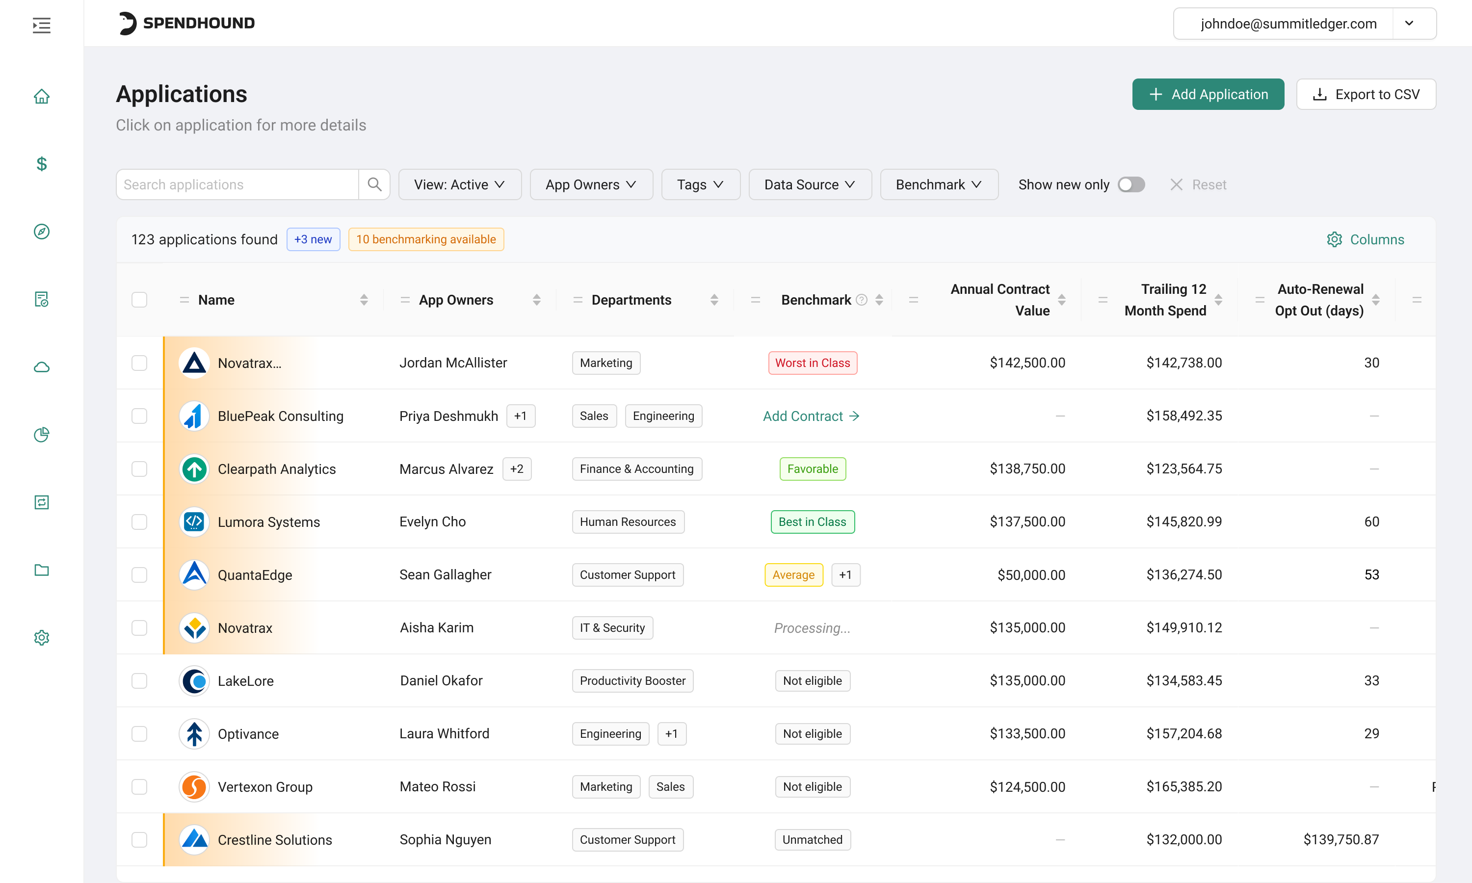Open the App Owners filter dropdown
The width and height of the screenshot is (1472, 883).
591,184
